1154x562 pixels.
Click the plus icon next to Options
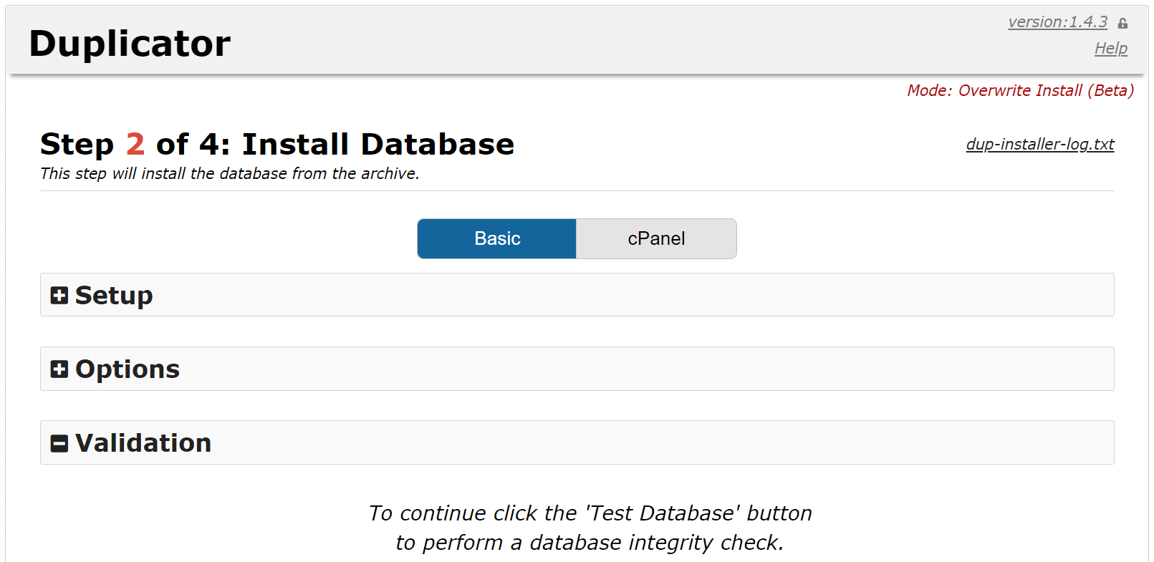(x=59, y=369)
